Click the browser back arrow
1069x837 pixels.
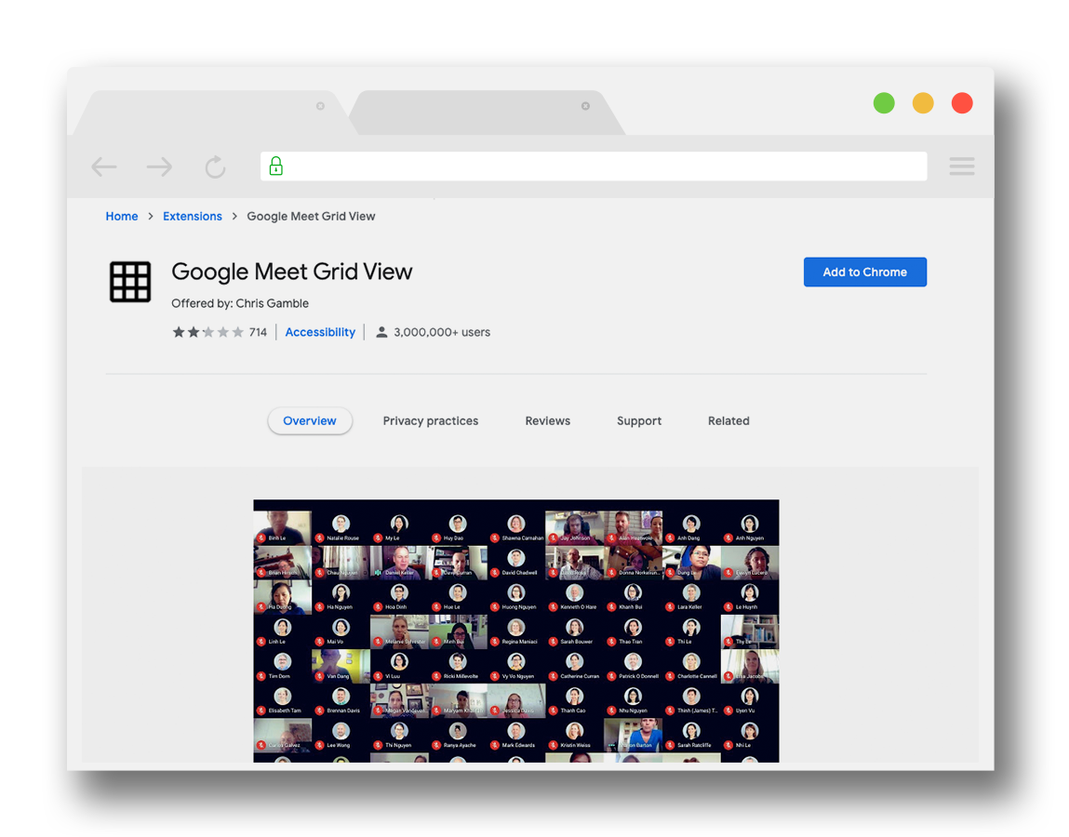(104, 167)
